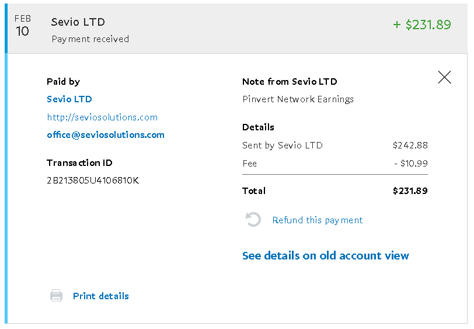474x329 pixels.
Task: Click the green + $231.89 amount
Action: [x=422, y=25]
